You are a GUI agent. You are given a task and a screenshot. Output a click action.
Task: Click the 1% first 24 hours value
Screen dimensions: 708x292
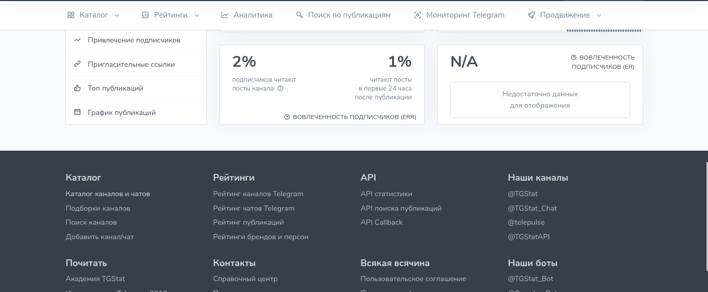[x=400, y=62]
